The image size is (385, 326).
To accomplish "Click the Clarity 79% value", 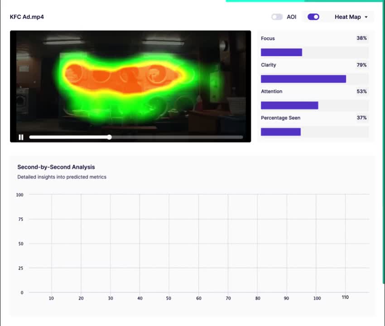I will tap(361, 65).
